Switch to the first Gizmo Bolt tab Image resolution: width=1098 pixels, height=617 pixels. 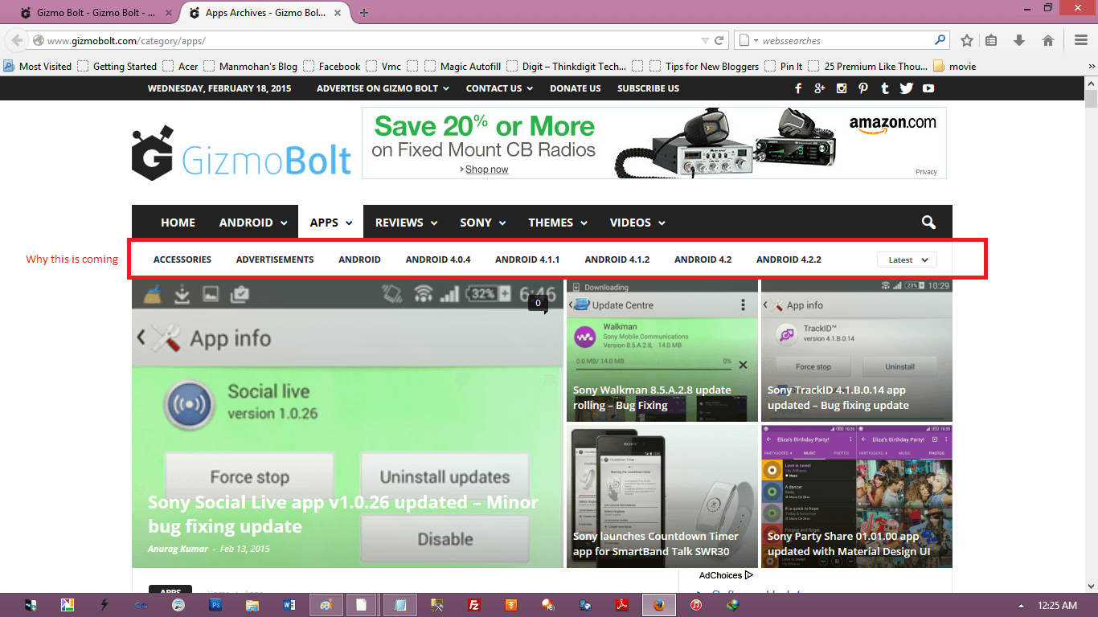(96, 13)
